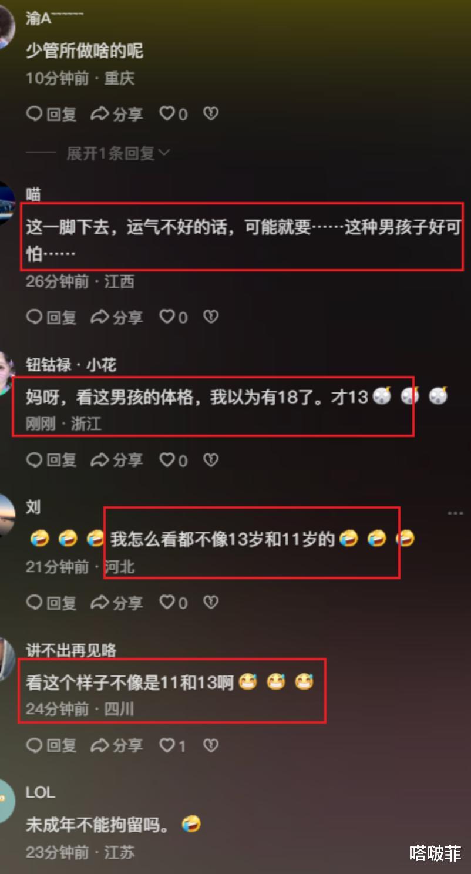Tap the avatar next to 刘
Image resolution: width=471 pixels, height=874 pixels.
[6, 516]
